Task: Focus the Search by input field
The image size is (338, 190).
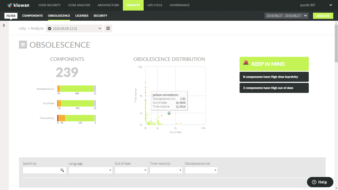Action: pos(44,170)
